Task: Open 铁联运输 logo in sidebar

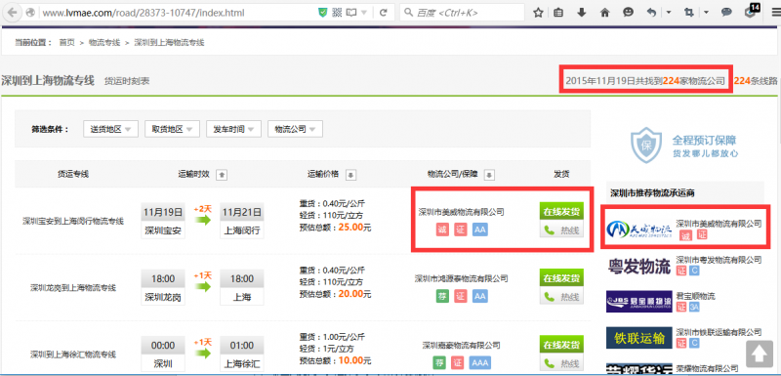Action: point(639,338)
